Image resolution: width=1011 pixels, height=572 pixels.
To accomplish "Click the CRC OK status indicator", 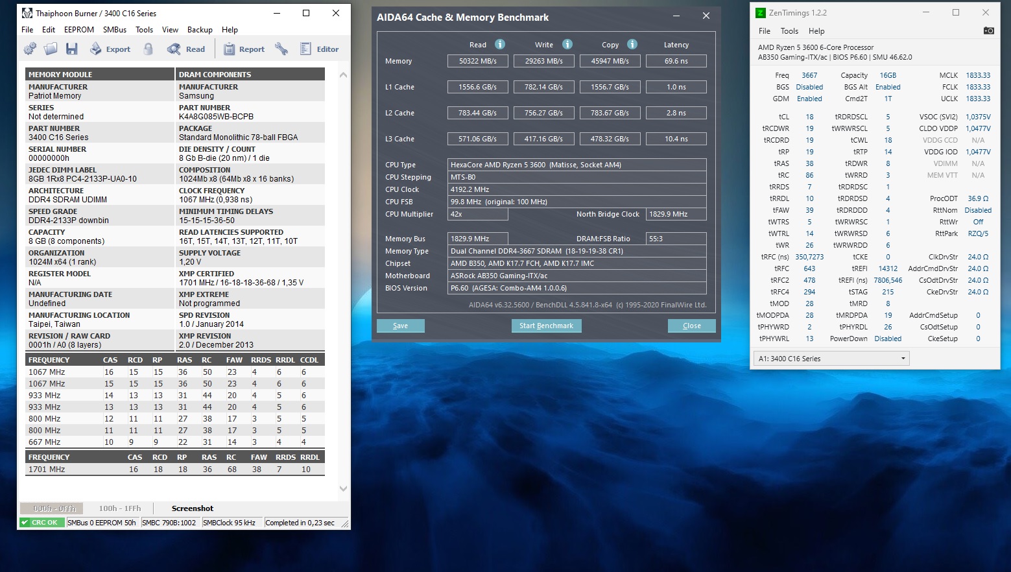I will pos(42,523).
